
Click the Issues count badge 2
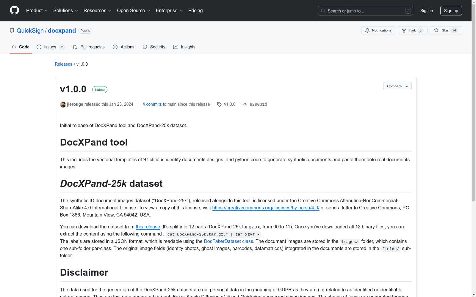(62, 47)
